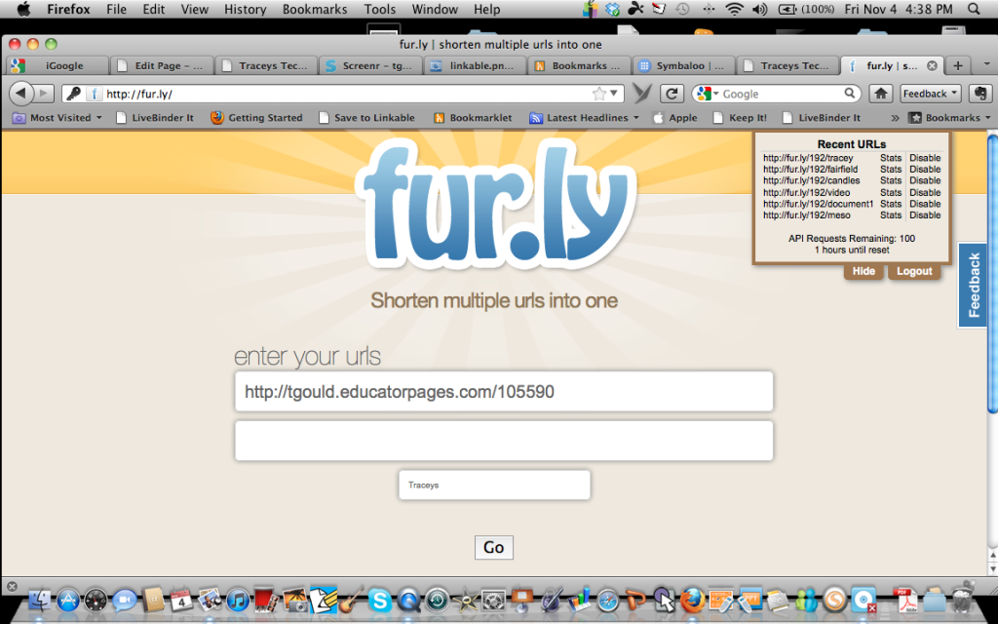Screen dimensions: 998x624
Task: Click the name field containing Traceys
Action: tap(494, 486)
